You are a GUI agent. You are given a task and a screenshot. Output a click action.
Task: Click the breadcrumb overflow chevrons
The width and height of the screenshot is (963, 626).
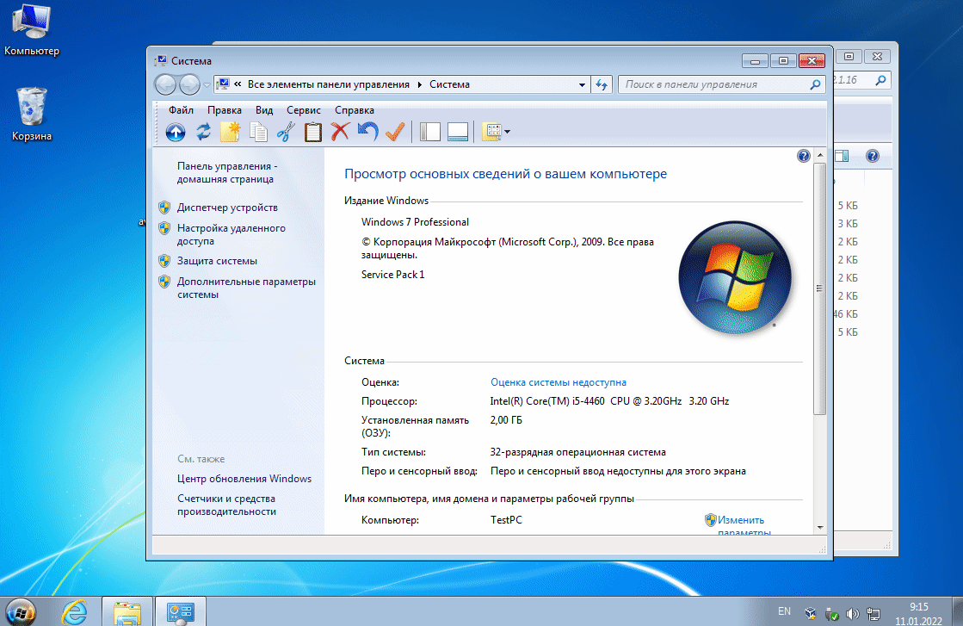click(238, 84)
